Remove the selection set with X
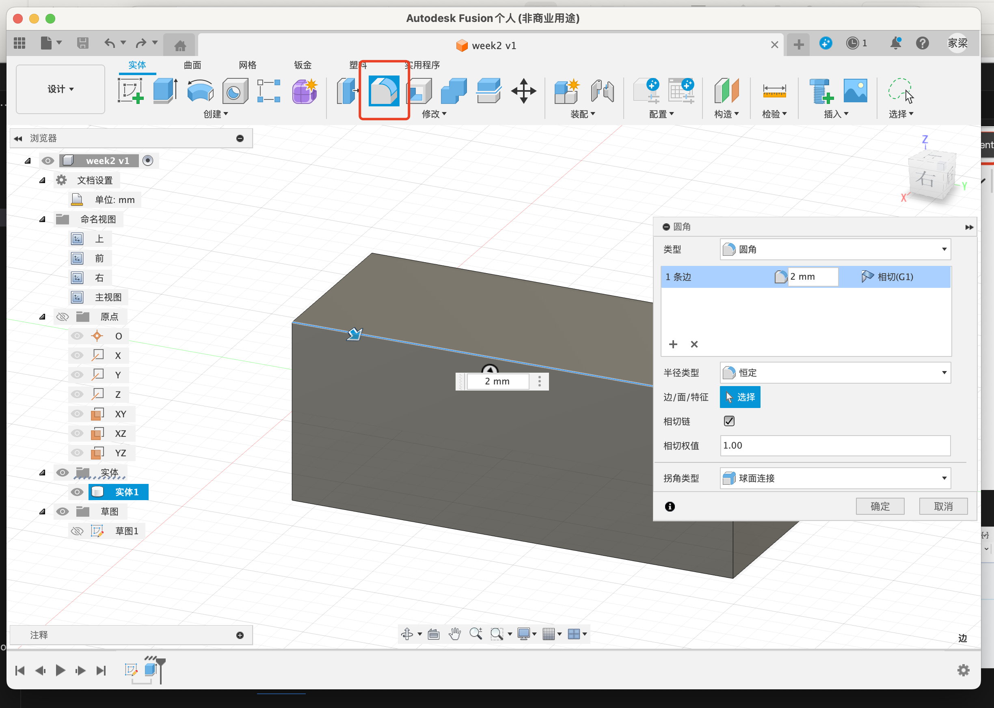The image size is (994, 708). (x=694, y=344)
